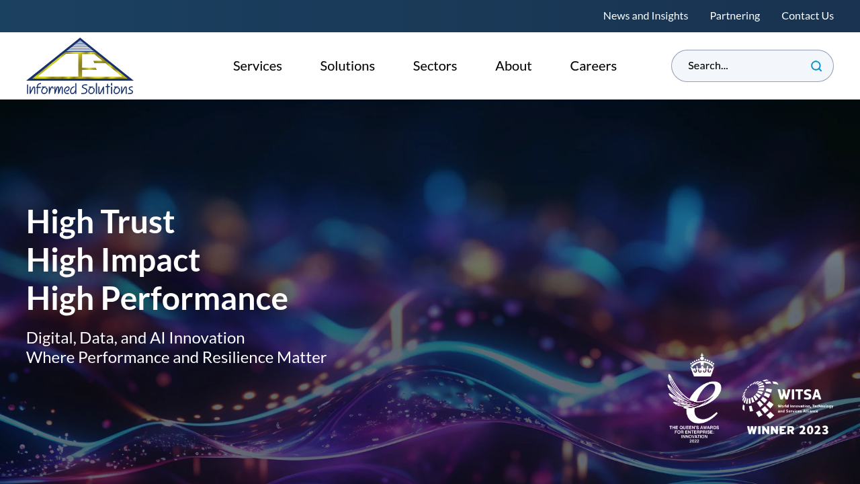Click the 'High Trust' heading line
The width and height of the screenshot is (860, 484).
coord(101,221)
